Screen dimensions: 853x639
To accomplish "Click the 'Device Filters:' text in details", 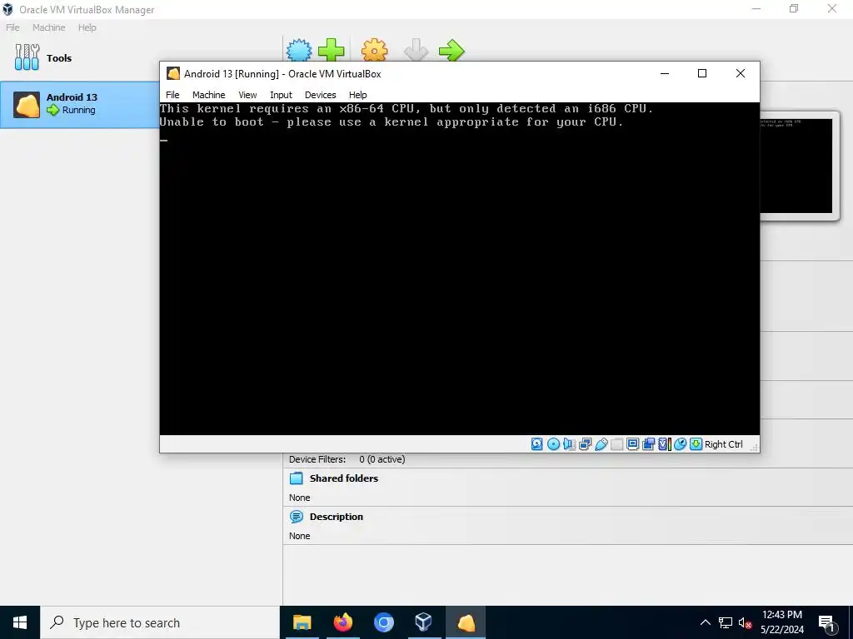I will point(317,459).
